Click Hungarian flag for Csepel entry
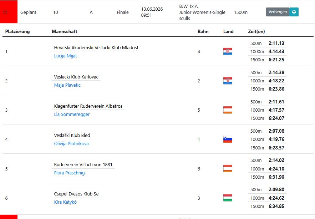This screenshot has height=219, width=315. click(x=228, y=198)
